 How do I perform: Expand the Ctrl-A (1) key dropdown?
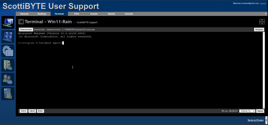click(x=247, y=111)
